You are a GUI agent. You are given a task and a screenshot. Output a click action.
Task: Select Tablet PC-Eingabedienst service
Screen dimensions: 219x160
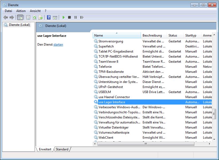tap(116, 51)
